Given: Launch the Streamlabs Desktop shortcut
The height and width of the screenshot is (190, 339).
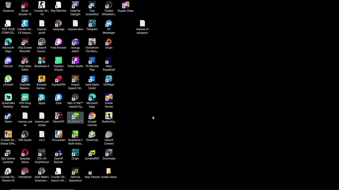Looking at the screenshot, I should point(8,101).
